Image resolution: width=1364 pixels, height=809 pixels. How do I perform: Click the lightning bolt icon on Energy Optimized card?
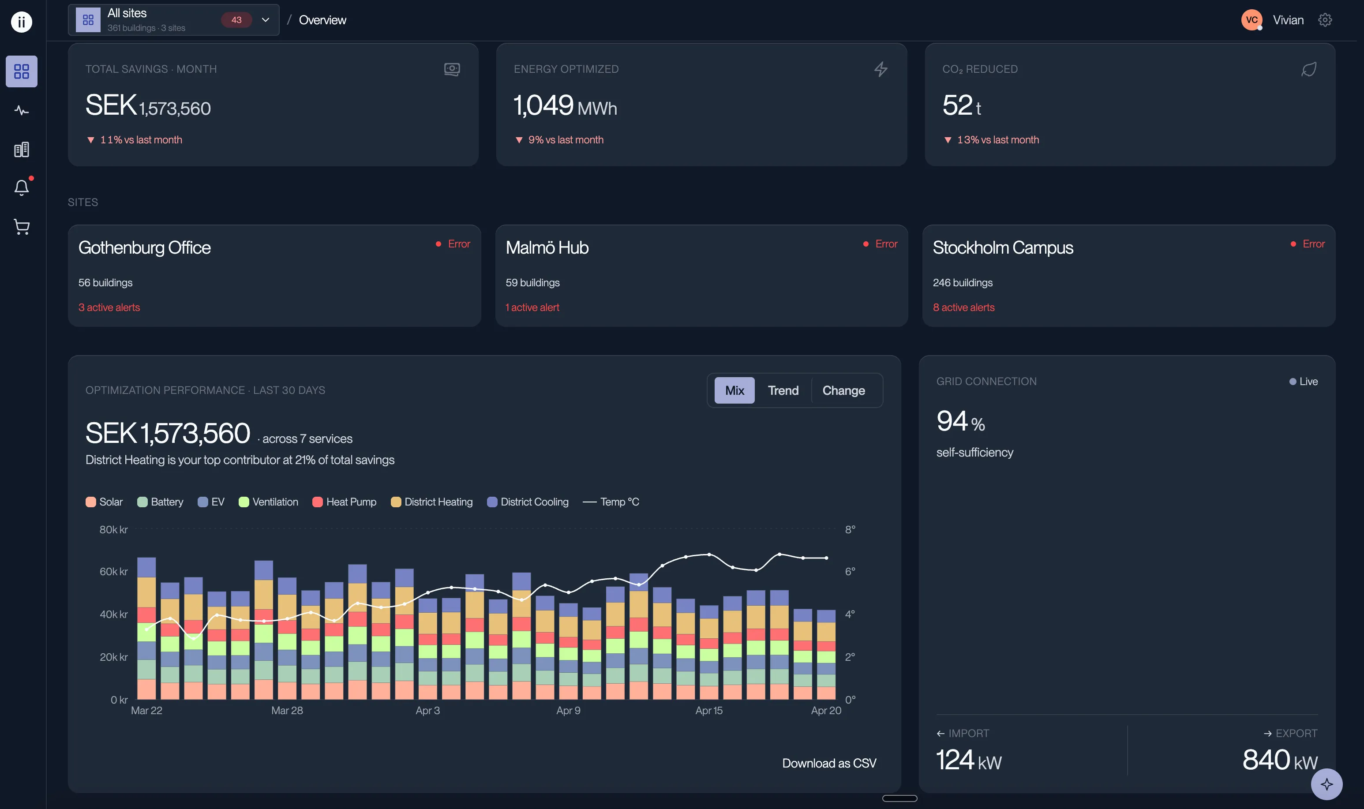881,69
